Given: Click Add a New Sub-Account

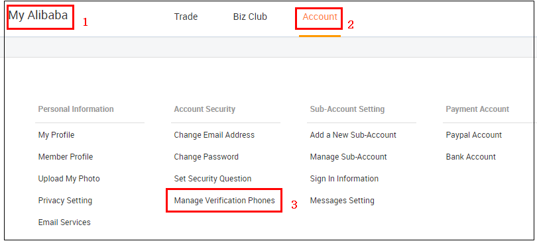Looking at the screenshot, I should 353,135.
